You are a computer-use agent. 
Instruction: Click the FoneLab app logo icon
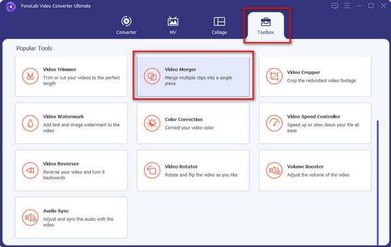click(10, 7)
